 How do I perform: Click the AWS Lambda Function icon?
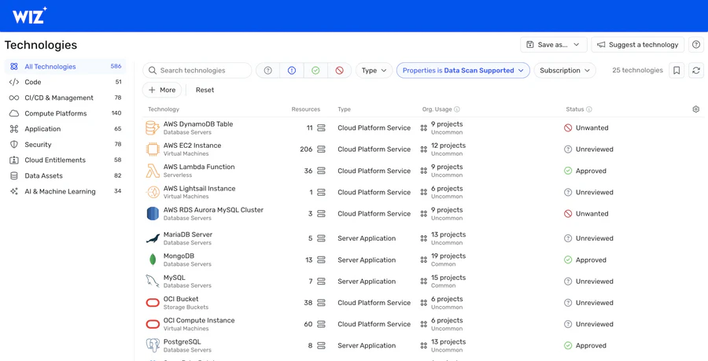[153, 171]
